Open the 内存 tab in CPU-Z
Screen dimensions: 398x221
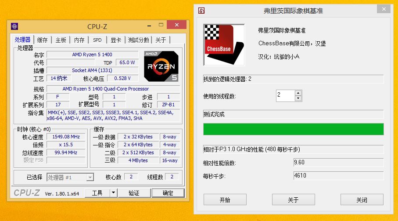coord(79,40)
